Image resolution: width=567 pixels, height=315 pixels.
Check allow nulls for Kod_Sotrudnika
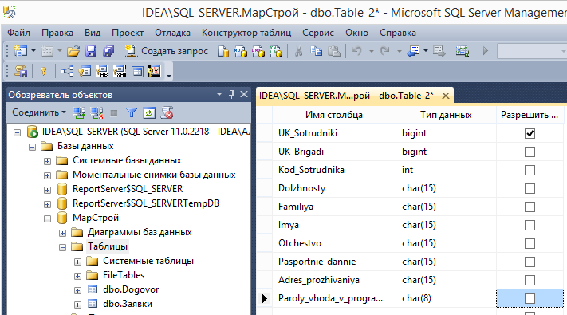tap(530, 170)
